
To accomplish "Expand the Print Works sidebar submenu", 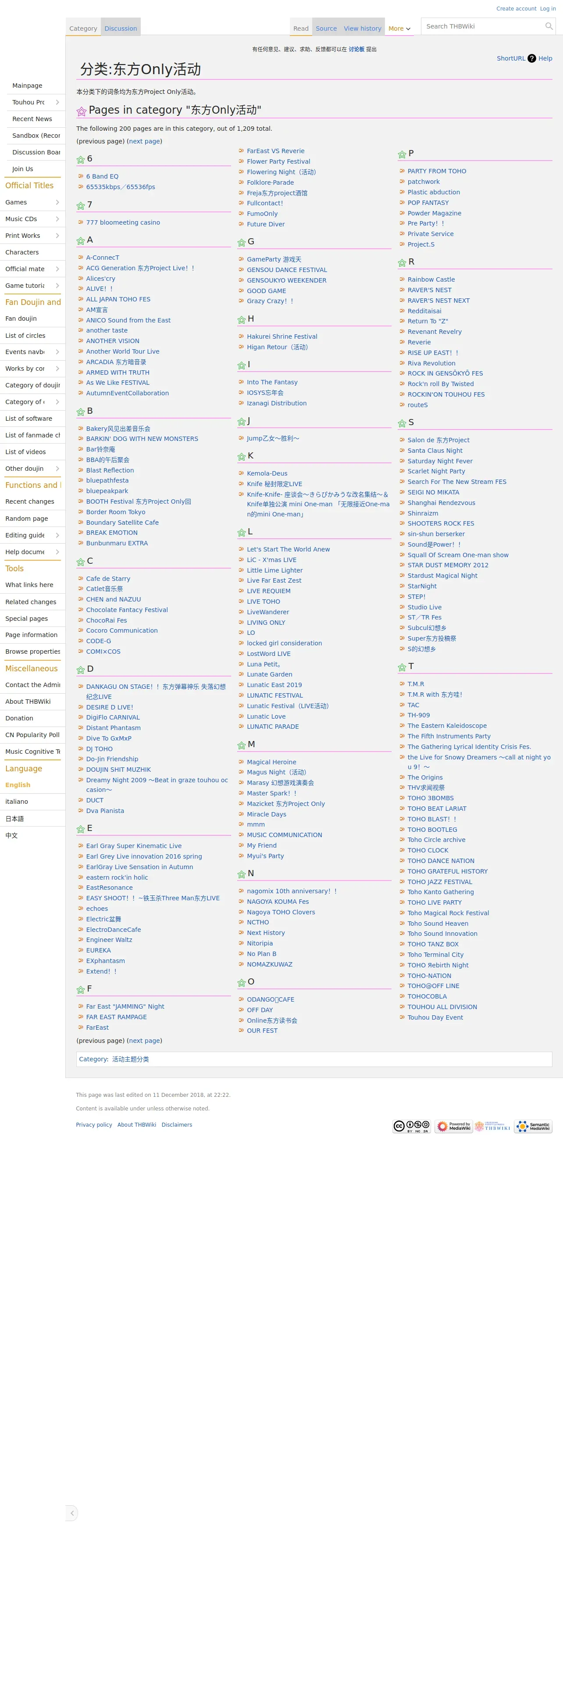I will coord(57,236).
